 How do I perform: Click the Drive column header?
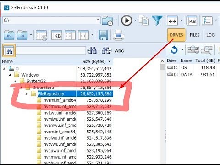172,60
